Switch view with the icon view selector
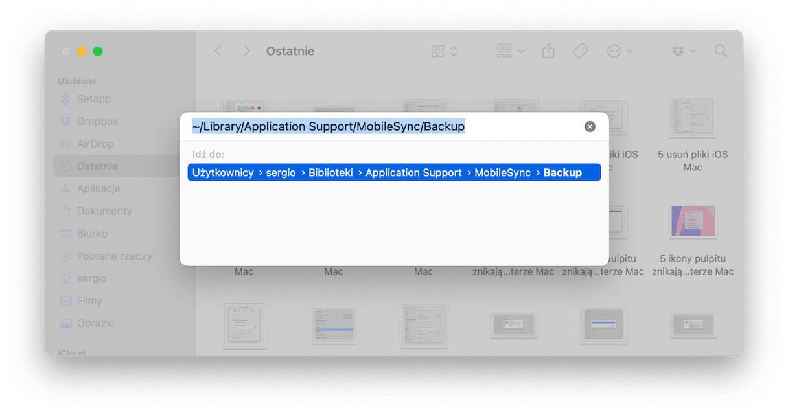The image size is (788, 415). point(445,51)
